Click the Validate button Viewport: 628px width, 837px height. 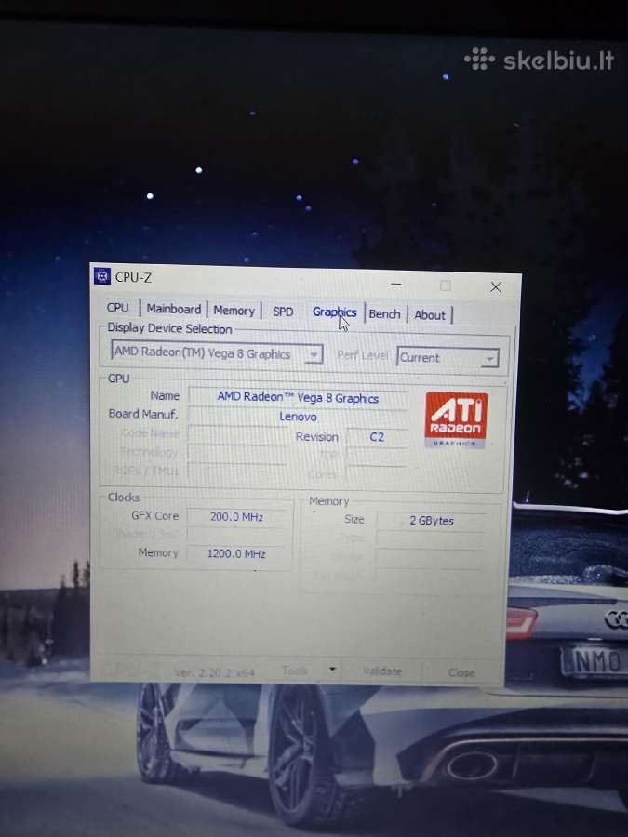pos(382,671)
